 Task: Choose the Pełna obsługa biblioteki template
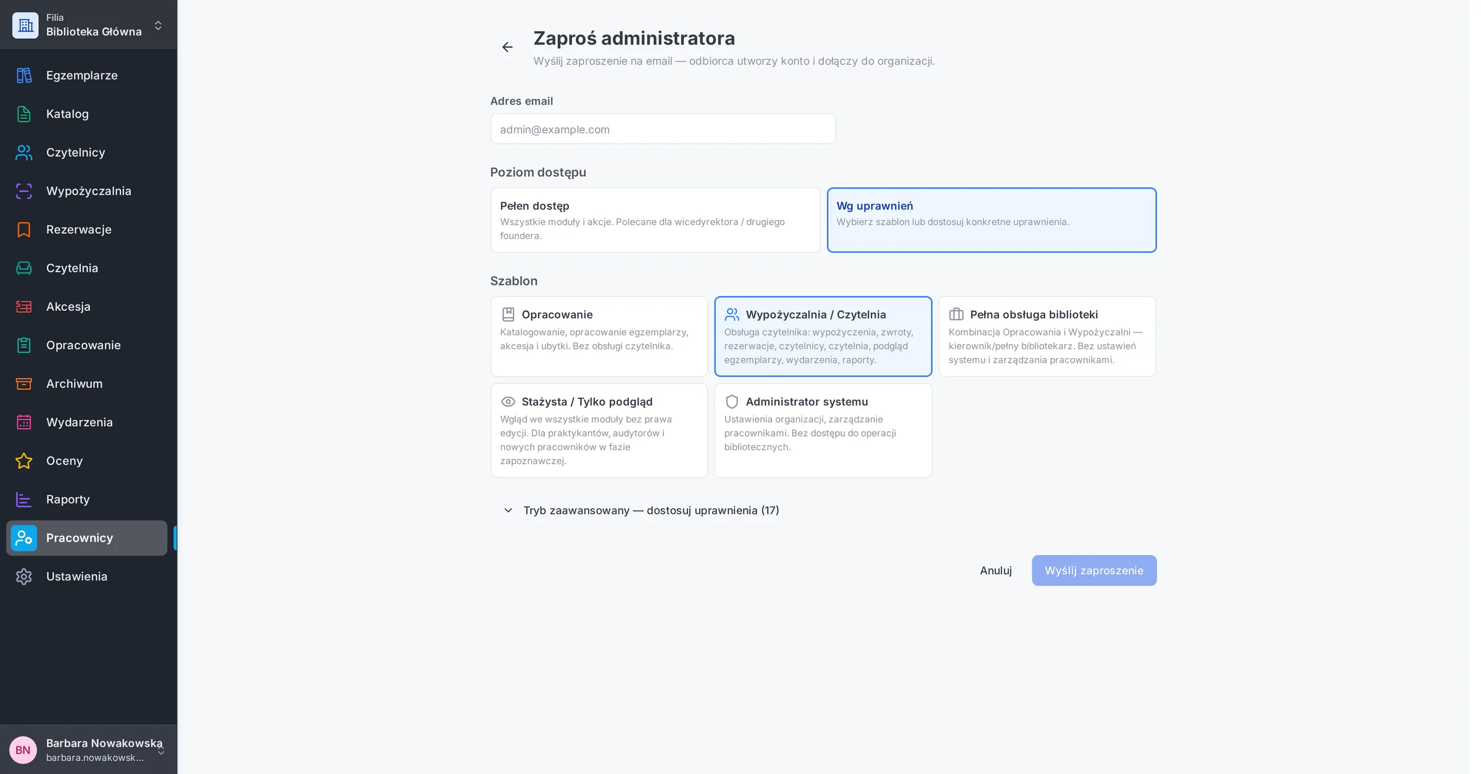[x=1047, y=337]
